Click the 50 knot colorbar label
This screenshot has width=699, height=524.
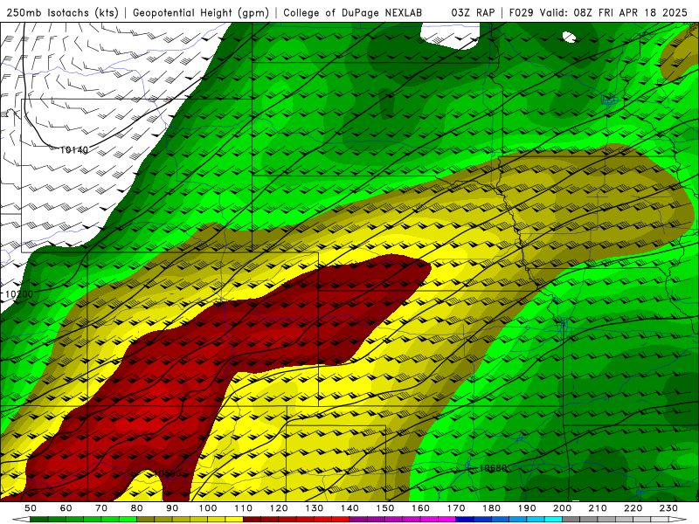[30, 508]
